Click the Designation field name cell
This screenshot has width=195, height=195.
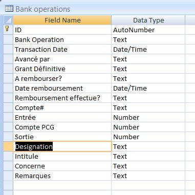click(x=62, y=146)
